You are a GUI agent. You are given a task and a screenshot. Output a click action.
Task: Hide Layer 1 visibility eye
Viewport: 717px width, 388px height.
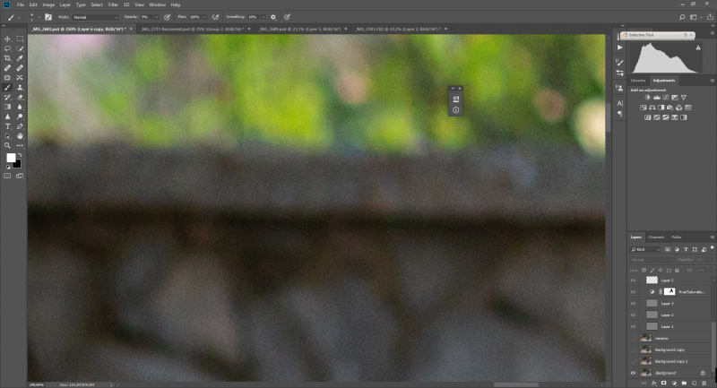[634, 326]
